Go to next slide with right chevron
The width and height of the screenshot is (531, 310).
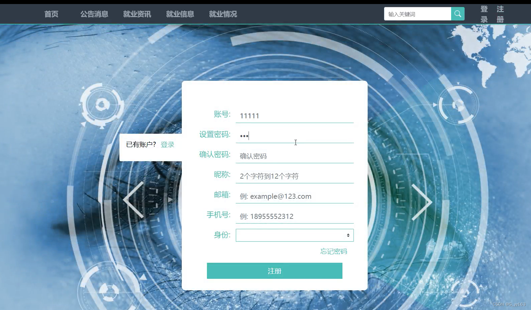point(422,202)
